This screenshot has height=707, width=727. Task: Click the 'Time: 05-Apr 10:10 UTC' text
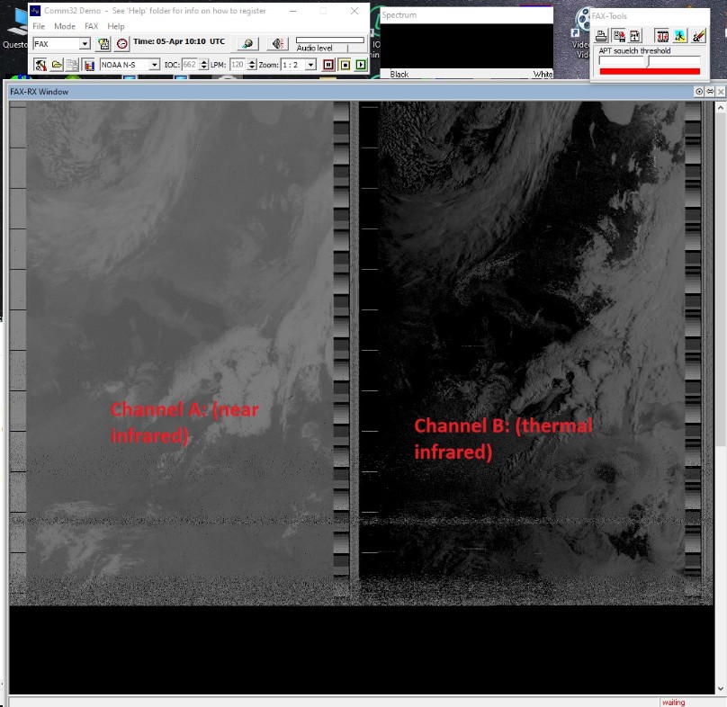179,41
